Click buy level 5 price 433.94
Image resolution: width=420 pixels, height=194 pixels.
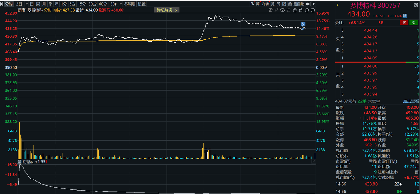point(371,94)
